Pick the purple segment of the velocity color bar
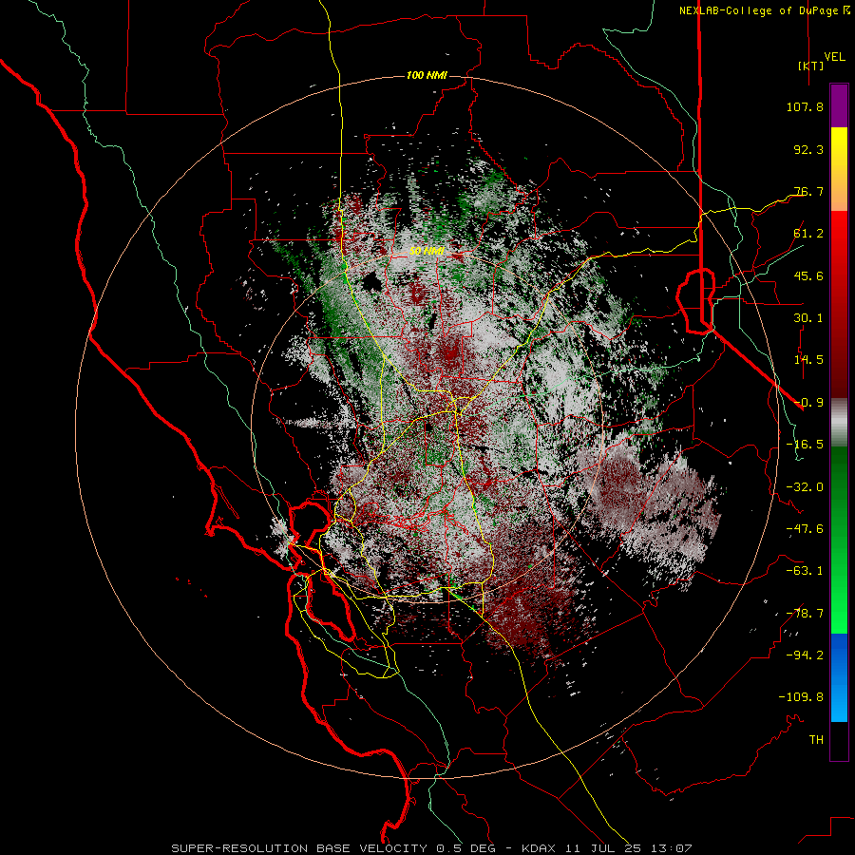 pyautogui.click(x=839, y=105)
